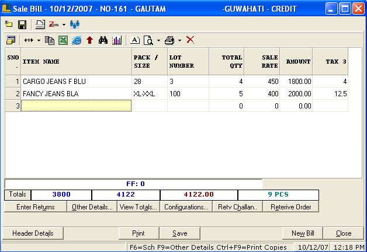Click the 12.5 tax cell
Screen dimensions: 367x252
tap(330, 94)
